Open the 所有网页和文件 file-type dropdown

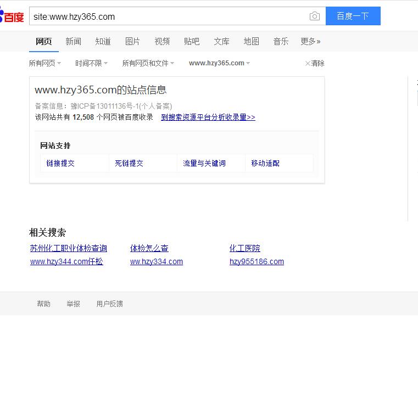tap(148, 63)
